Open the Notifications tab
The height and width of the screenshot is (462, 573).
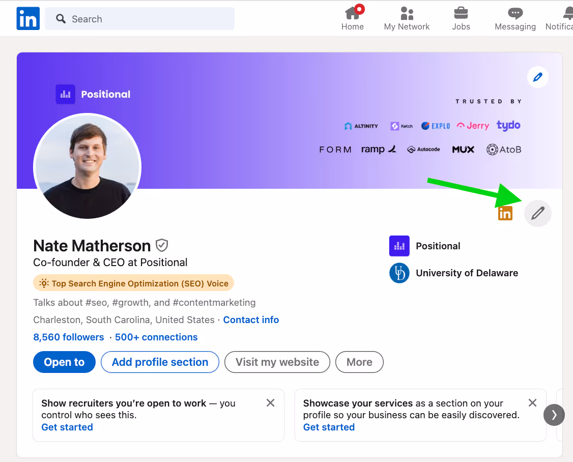coord(559,18)
